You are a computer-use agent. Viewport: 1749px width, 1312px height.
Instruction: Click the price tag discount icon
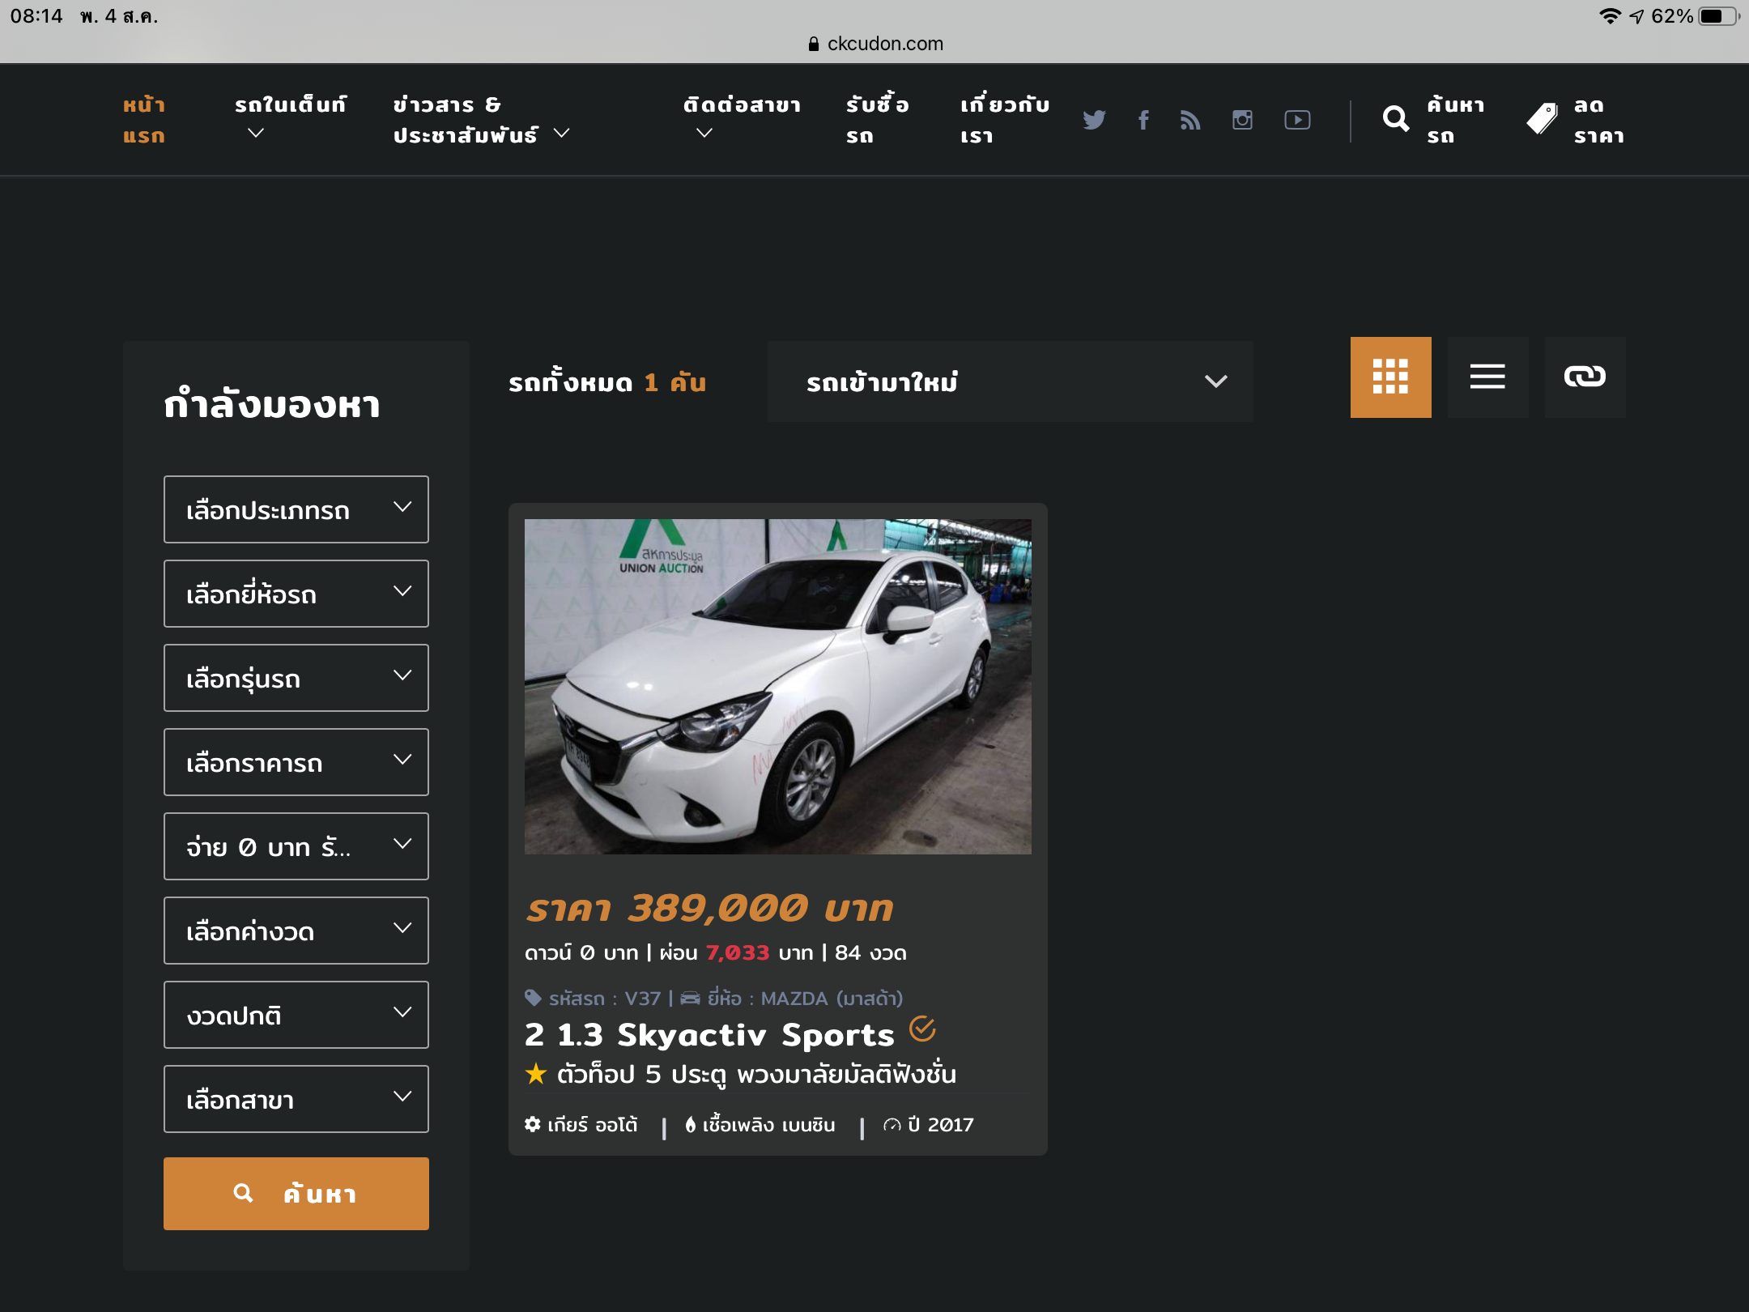click(1543, 120)
